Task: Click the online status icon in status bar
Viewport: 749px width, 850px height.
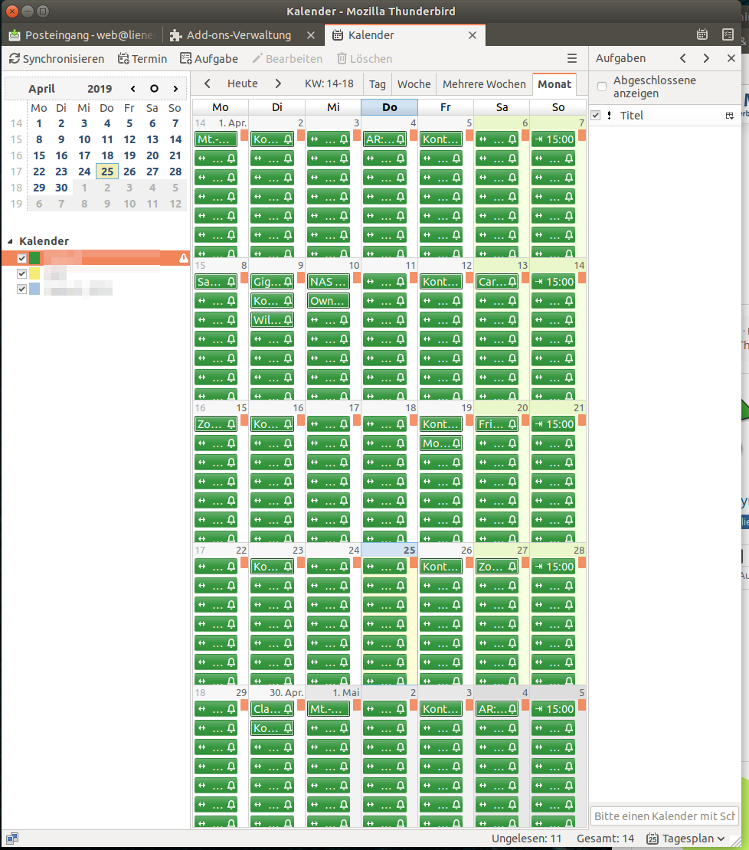Action: [x=12, y=839]
